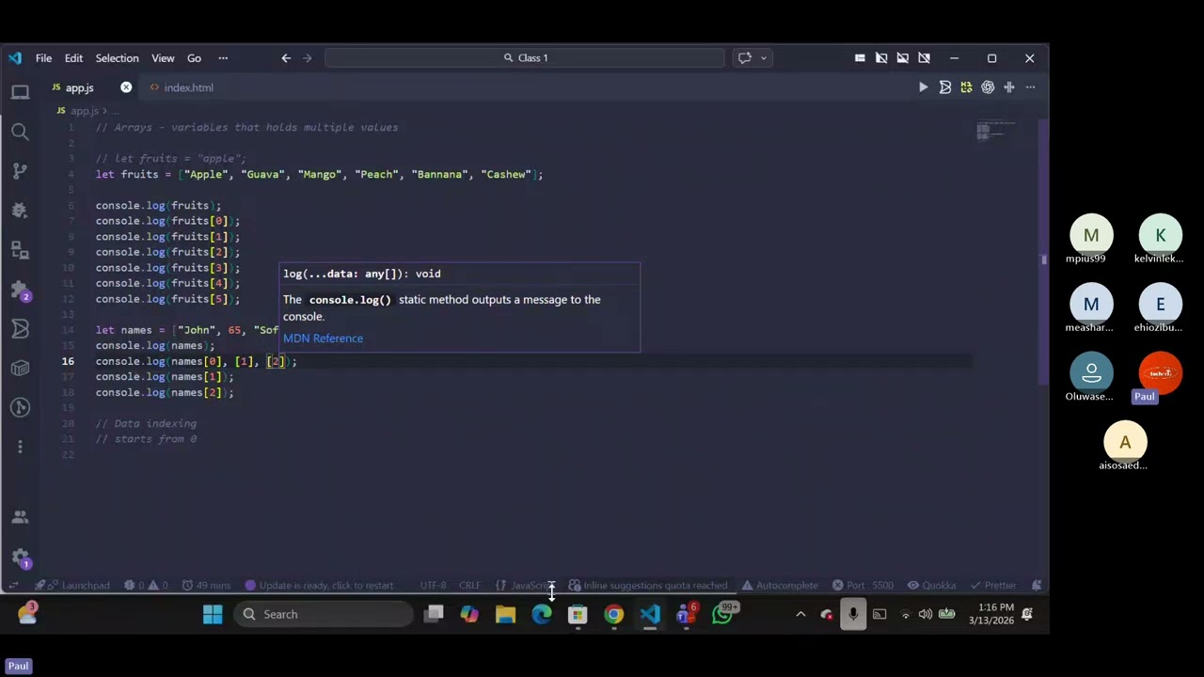
Task: Open the Extensions view with badge 2
Action: point(20,290)
